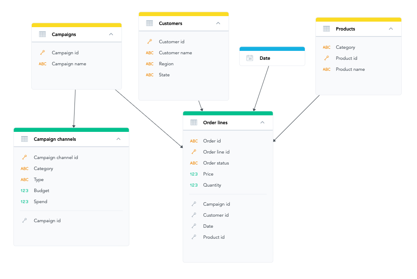Select the Quantity field in Order lines
The height and width of the screenshot is (279, 417).
point(212,185)
